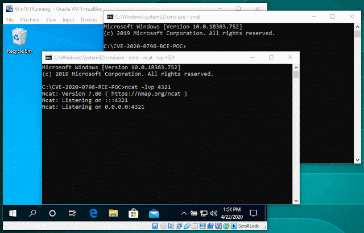Click the 'Win10 [Running] - Oracle VM VirtualBox' title

pos(59,9)
